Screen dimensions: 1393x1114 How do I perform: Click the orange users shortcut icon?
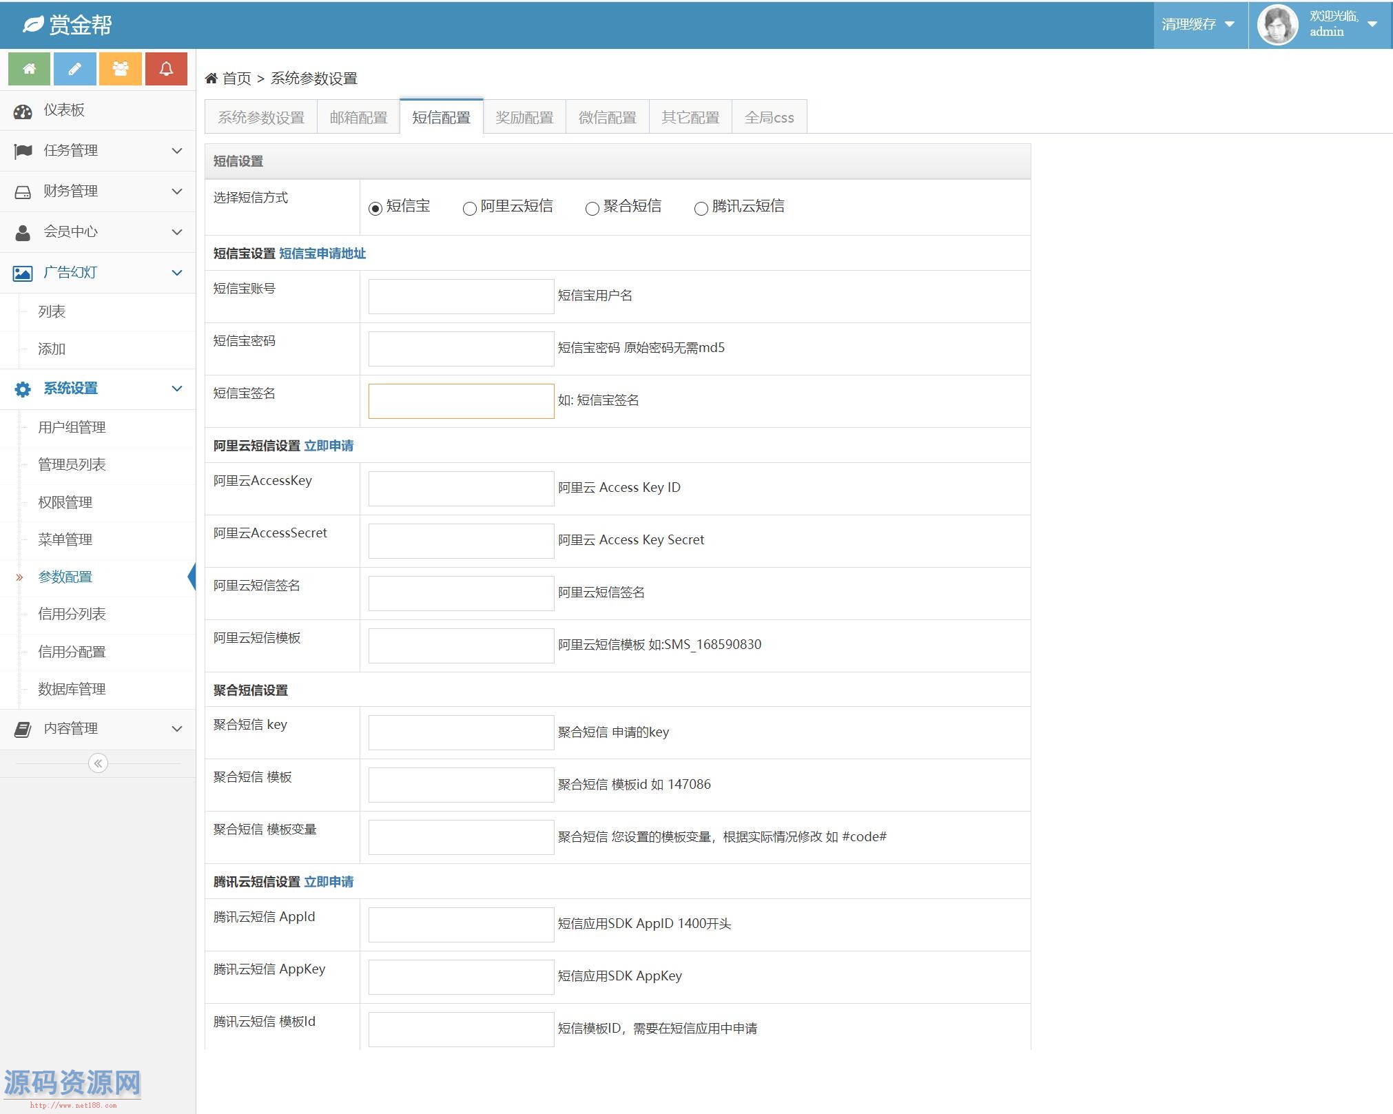[x=121, y=69]
